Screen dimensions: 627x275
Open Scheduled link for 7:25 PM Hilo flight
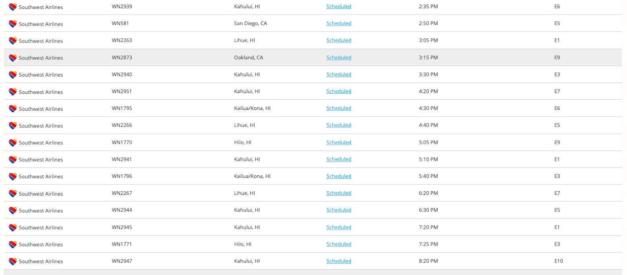click(x=339, y=244)
